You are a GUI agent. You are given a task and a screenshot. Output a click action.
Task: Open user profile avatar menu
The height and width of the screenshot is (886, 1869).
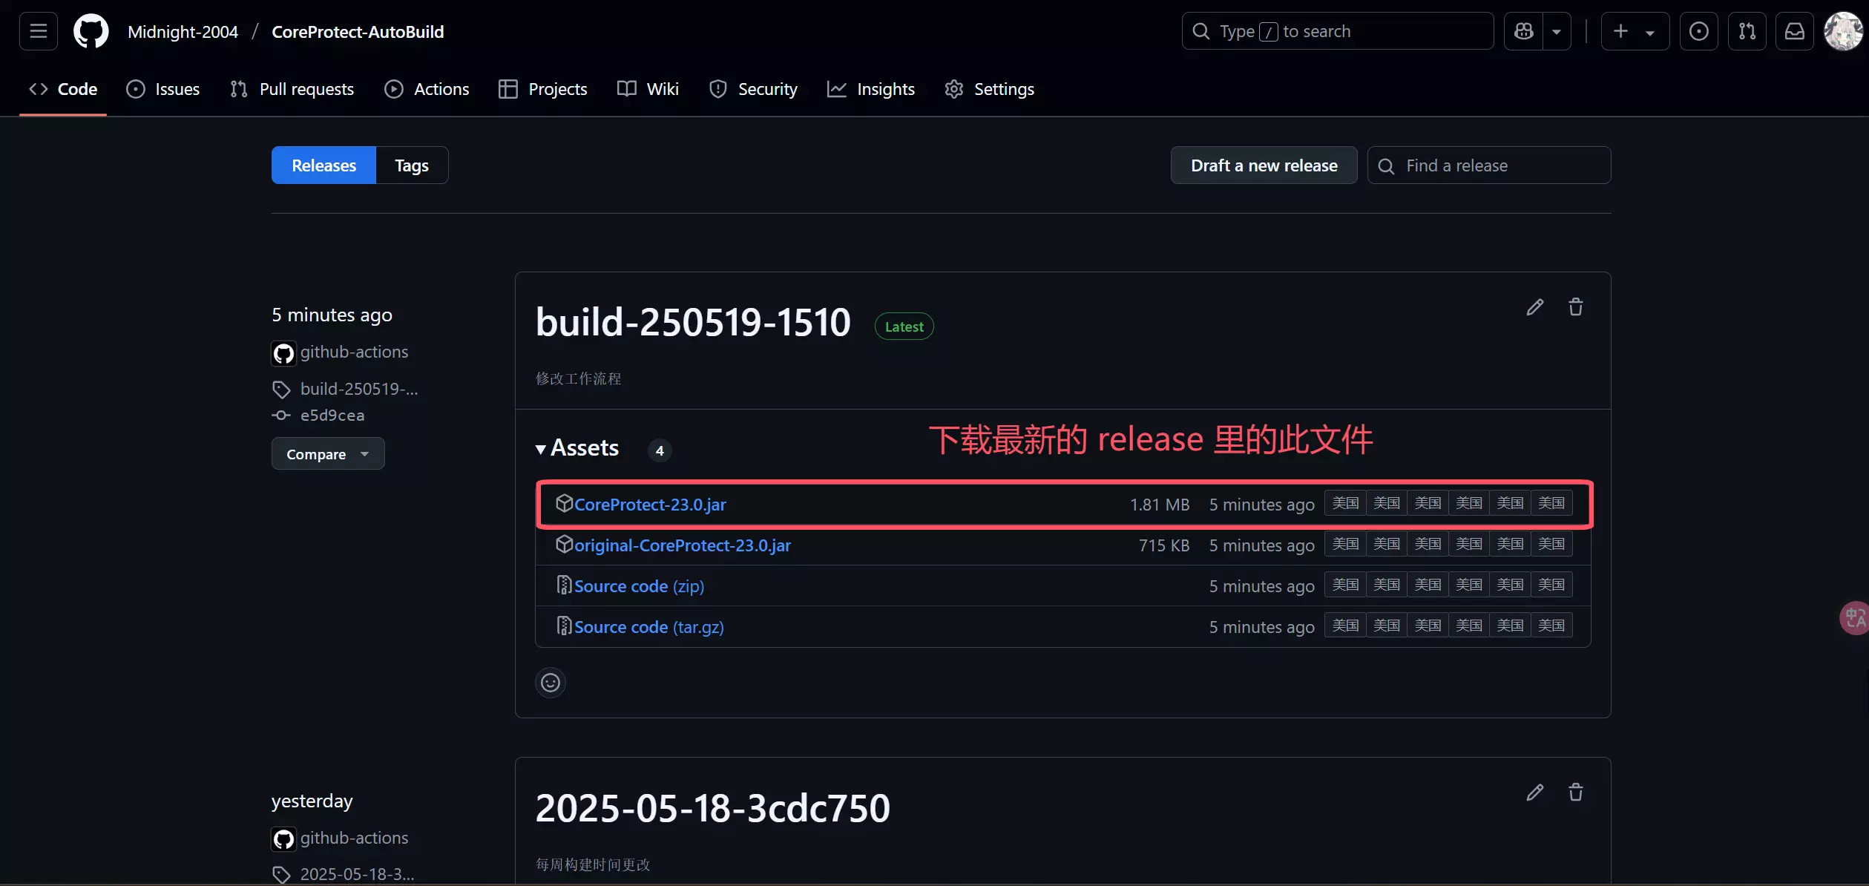1843,31
